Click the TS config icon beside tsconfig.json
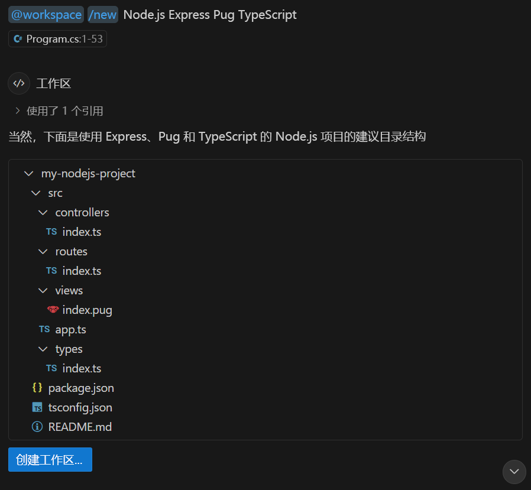The width and height of the screenshot is (531, 490). pyautogui.click(x=37, y=407)
